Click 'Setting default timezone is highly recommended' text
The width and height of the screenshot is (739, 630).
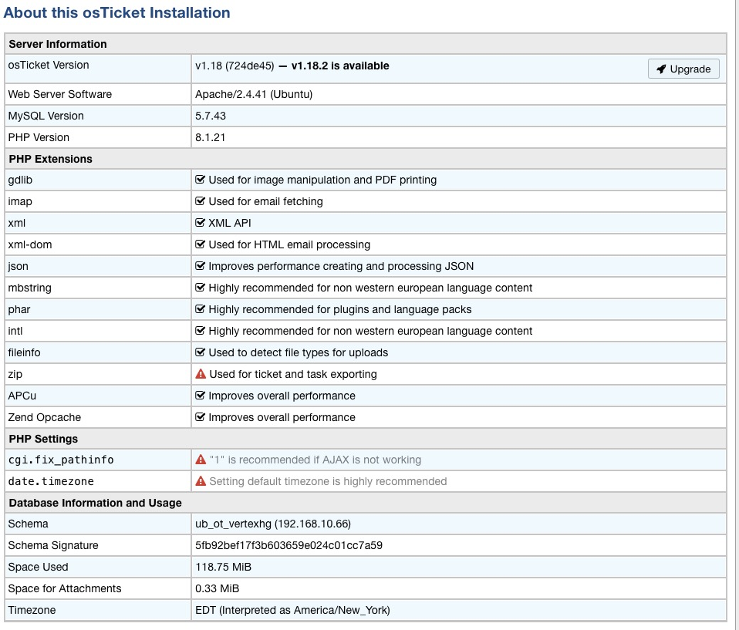pos(328,481)
